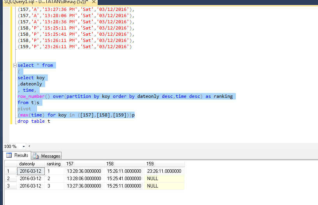Select the ranking column header
318x205 pixels.
click(54, 164)
